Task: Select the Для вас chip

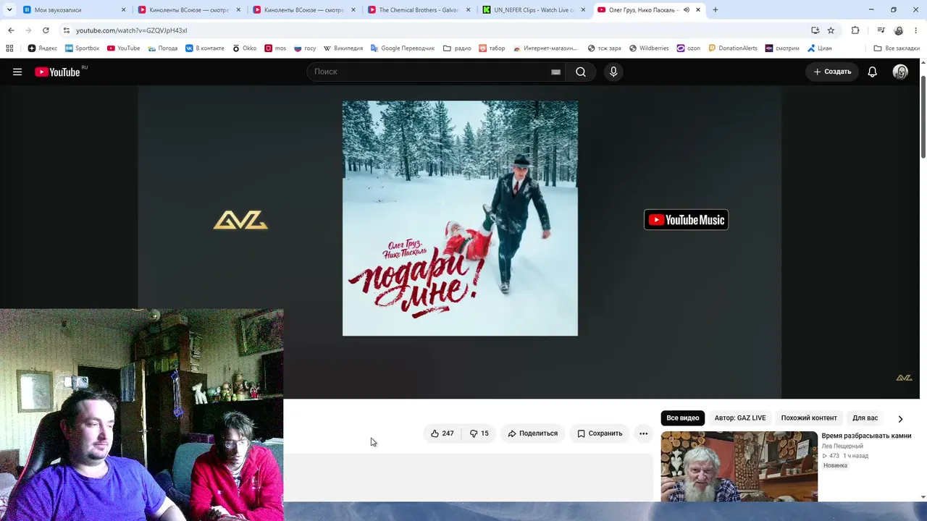Action: 865,418
